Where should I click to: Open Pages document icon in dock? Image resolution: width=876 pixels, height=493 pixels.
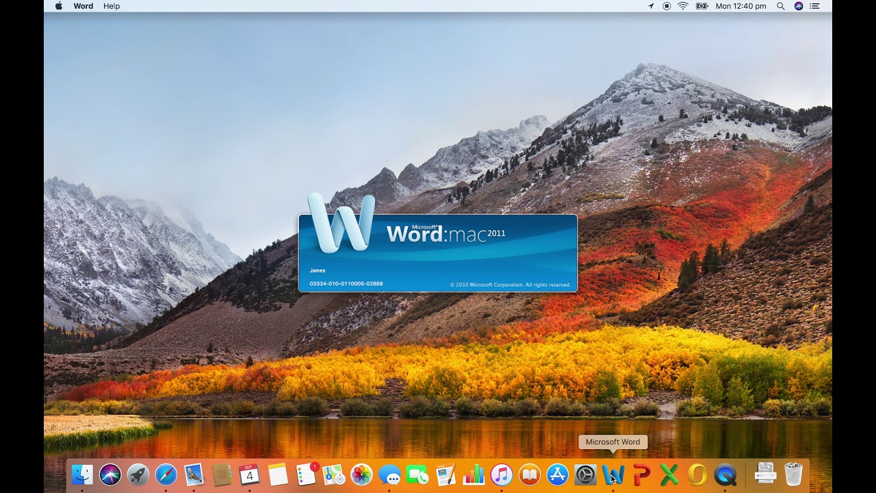point(446,474)
